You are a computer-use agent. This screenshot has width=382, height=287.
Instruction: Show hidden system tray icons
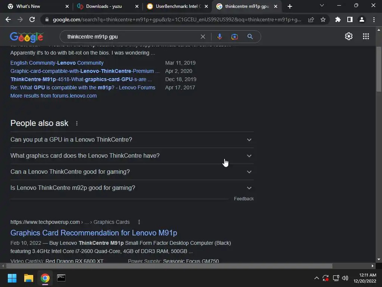(316, 278)
